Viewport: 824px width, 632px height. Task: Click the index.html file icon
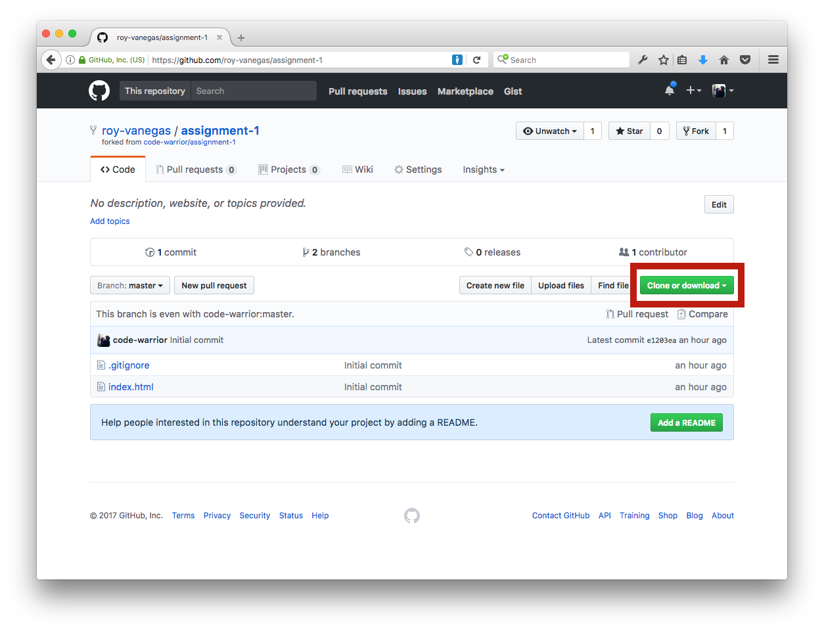(x=101, y=387)
